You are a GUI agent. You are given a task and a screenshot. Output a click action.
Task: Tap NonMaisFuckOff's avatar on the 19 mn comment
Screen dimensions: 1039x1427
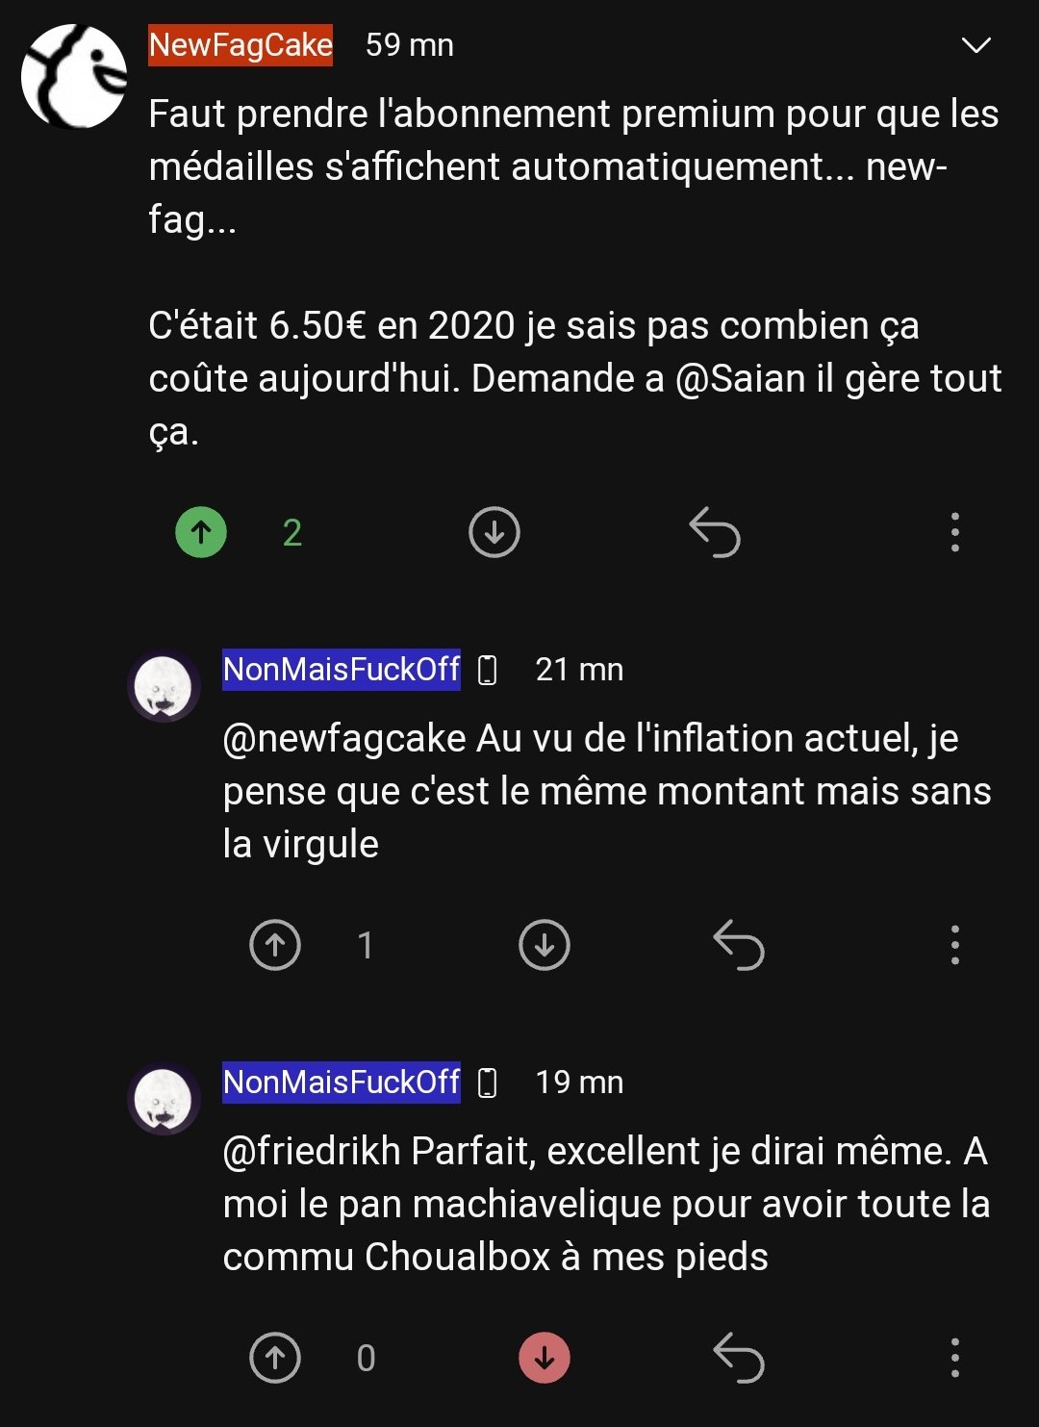(164, 1098)
